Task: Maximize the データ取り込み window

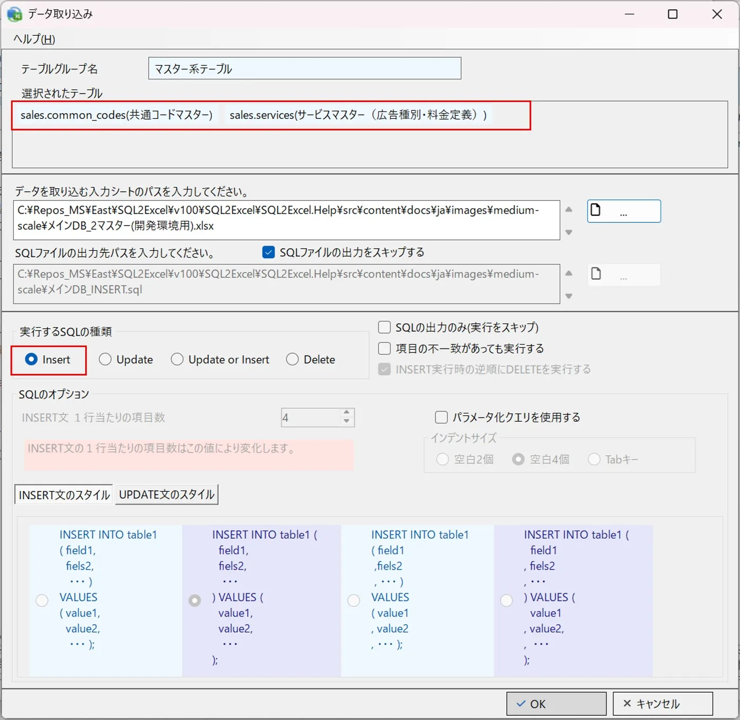Action: pos(673,14)
